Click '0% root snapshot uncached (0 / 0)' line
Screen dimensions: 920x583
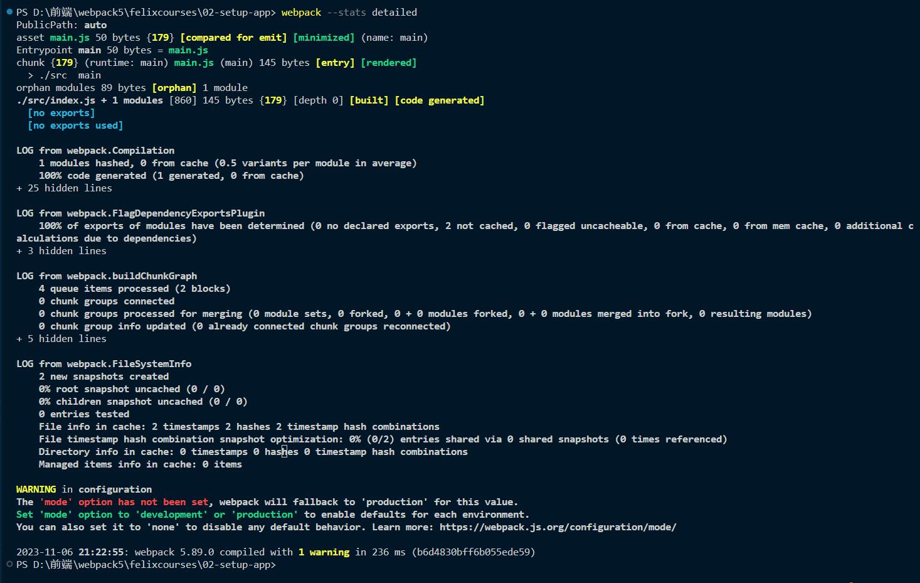pyautogui.click(x=132, y=389)
